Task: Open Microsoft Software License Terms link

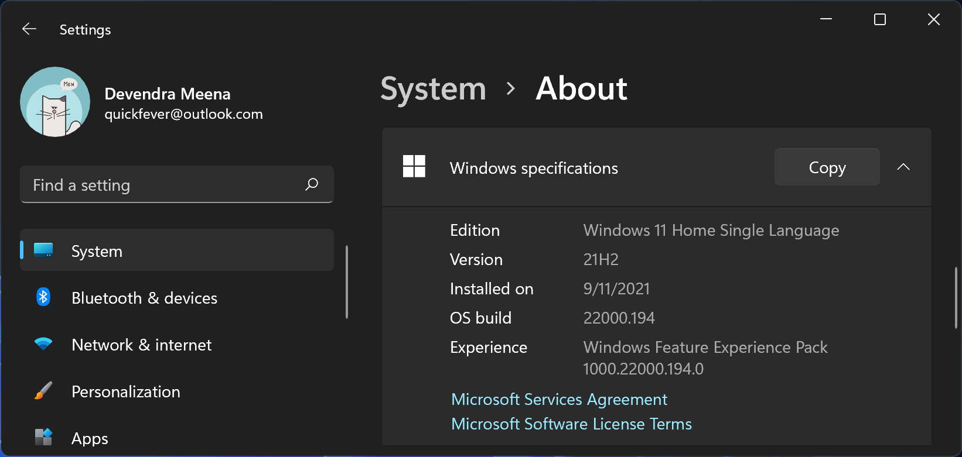Action: point(571,424)
